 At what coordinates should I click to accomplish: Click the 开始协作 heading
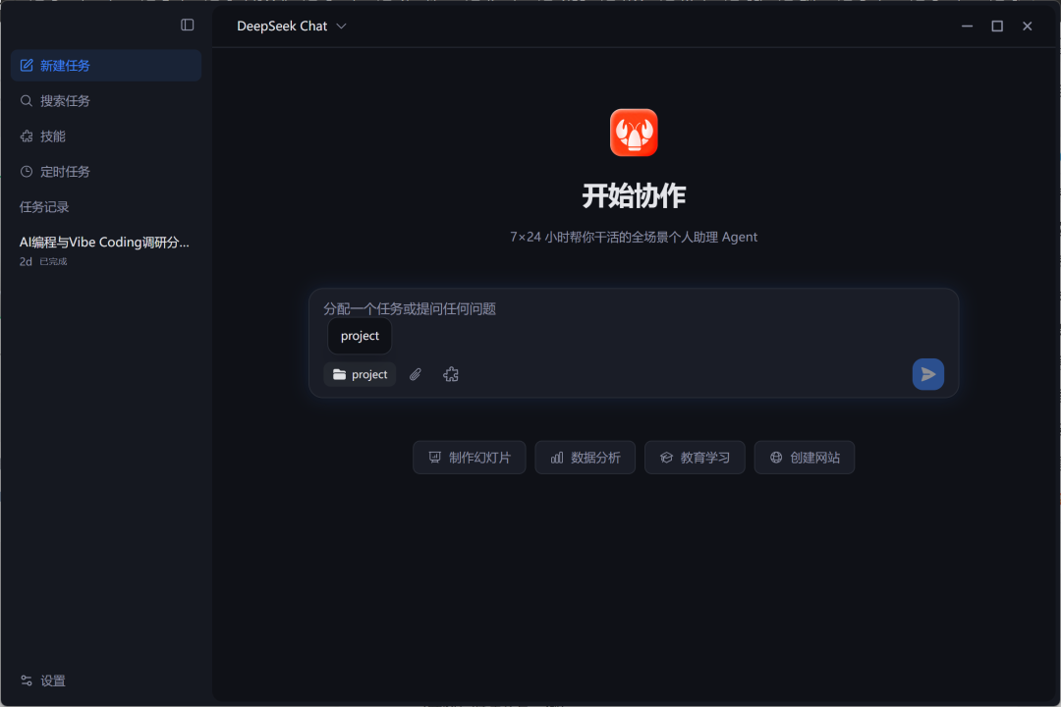click(x=634, y=196)
